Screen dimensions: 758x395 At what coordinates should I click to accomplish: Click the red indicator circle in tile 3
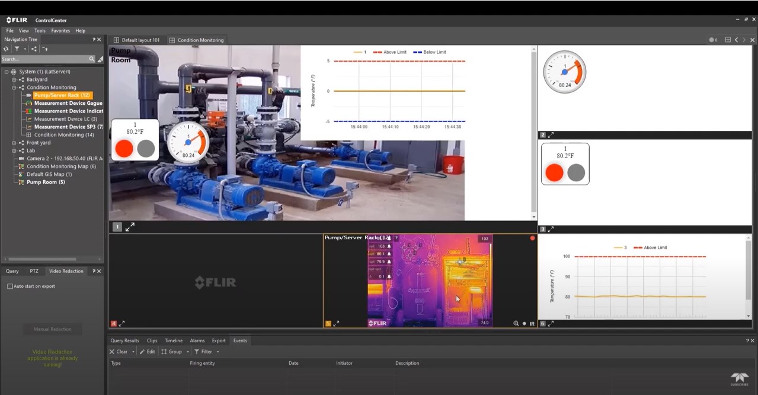(554, 172)
